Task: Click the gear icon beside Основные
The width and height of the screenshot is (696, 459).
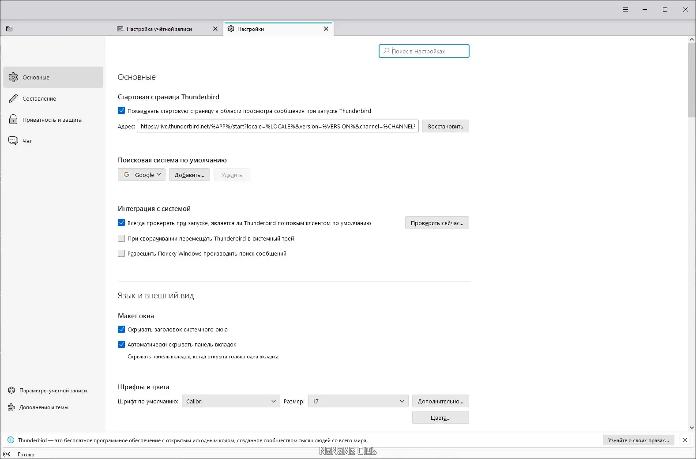Action: coord(13,77)
